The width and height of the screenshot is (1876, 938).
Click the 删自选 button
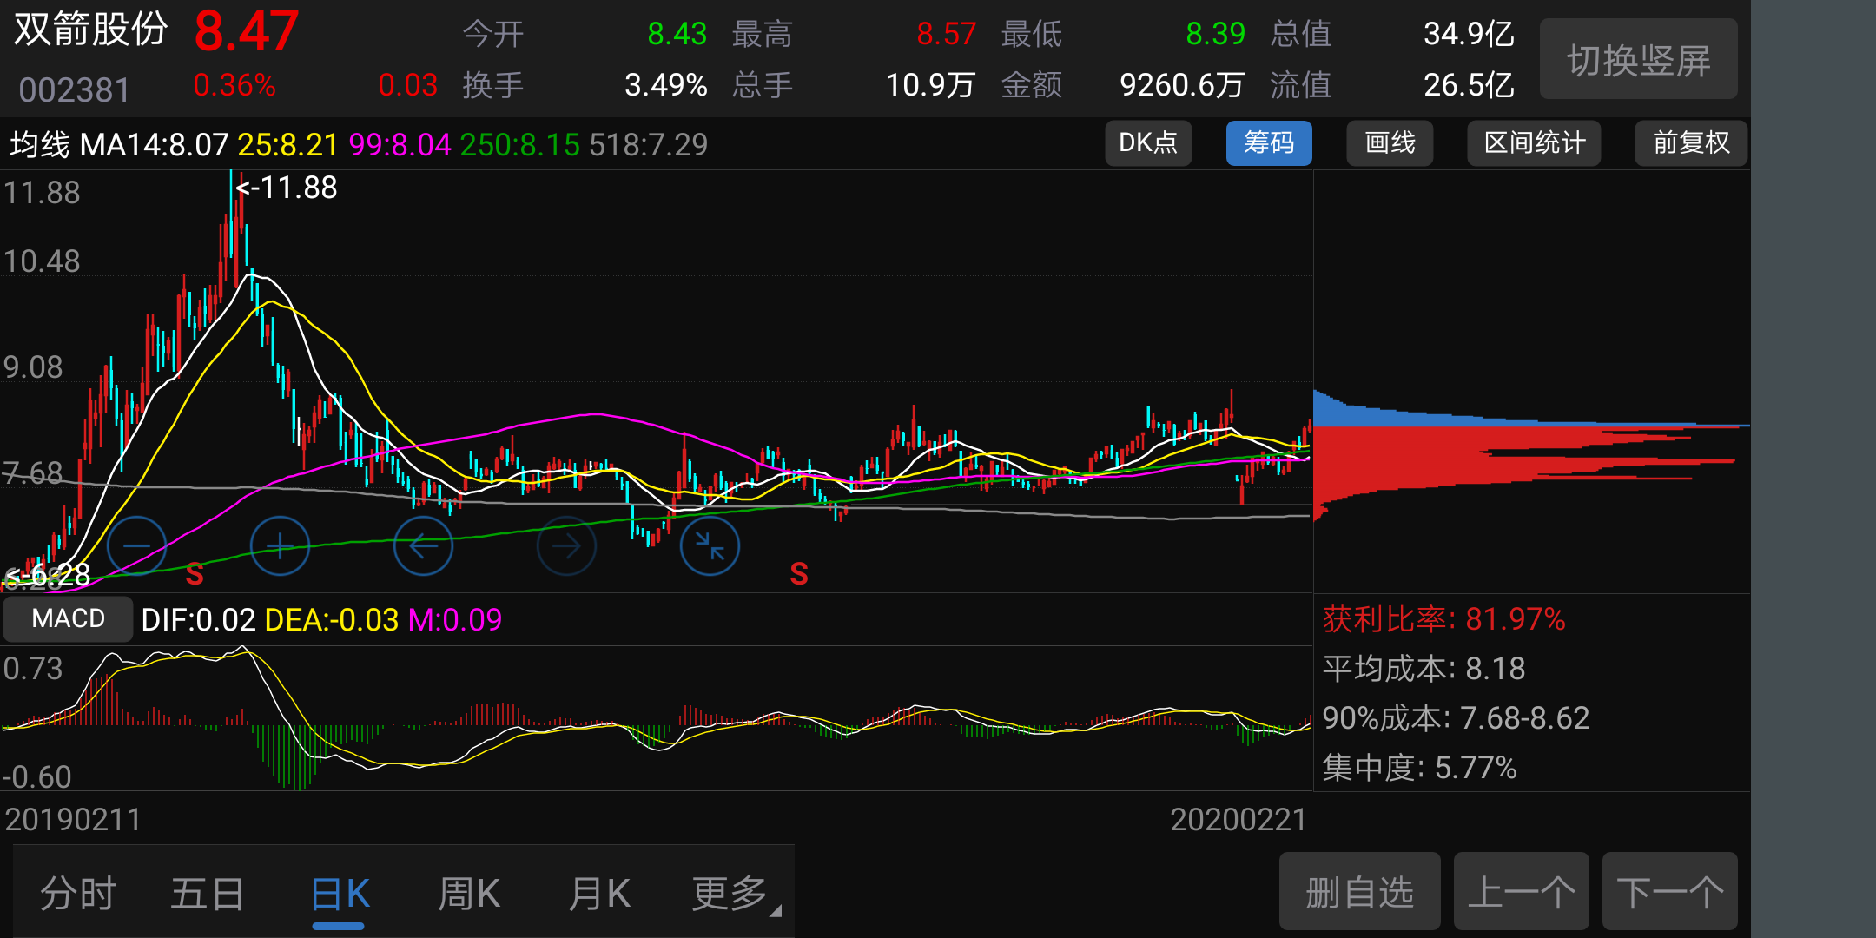(1359, 891)
